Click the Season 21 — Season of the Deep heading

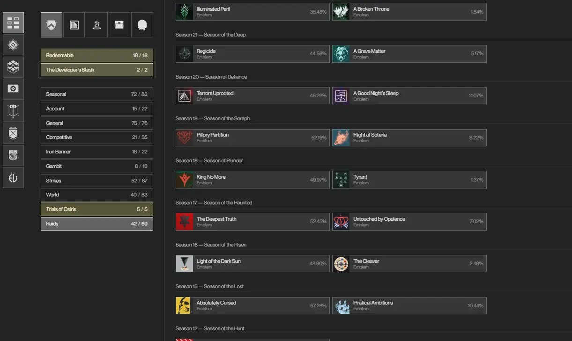210,35
